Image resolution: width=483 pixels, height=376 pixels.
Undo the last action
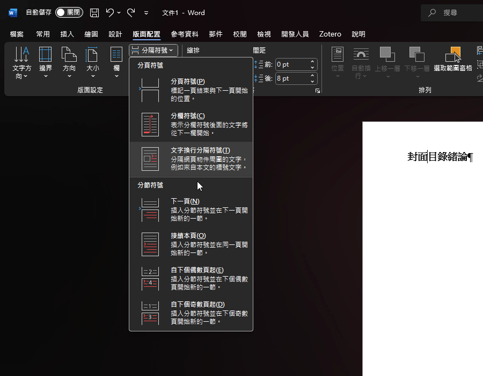pyautogui.click(x=109, y=13)
